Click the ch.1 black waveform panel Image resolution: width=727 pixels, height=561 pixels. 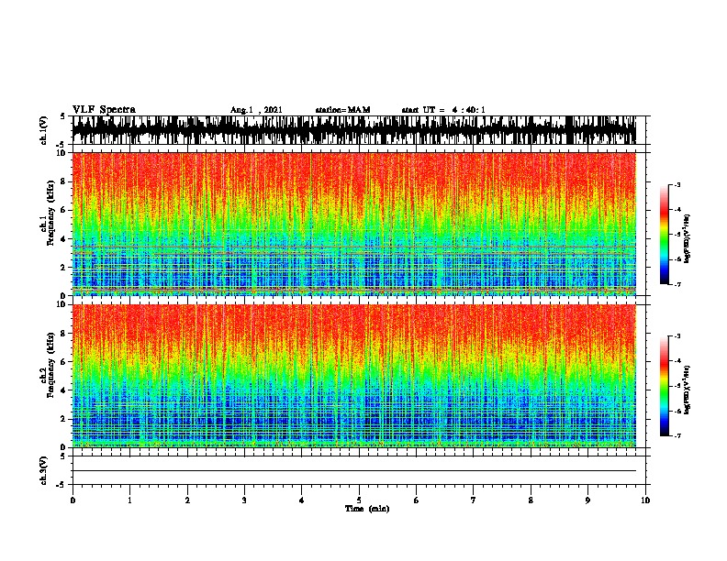[359, 130]
